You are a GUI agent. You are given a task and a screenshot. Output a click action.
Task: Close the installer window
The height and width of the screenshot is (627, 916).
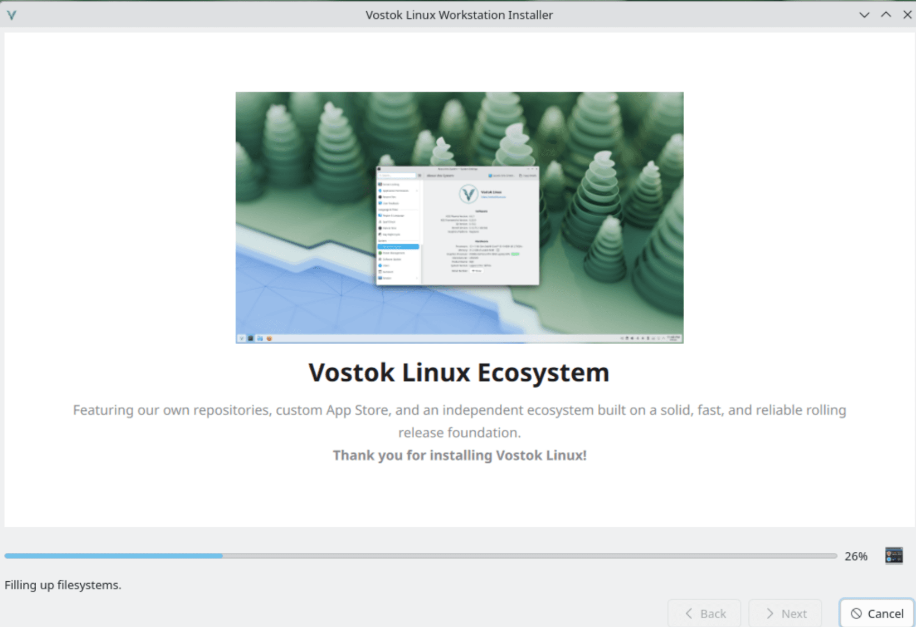[907, 15]
